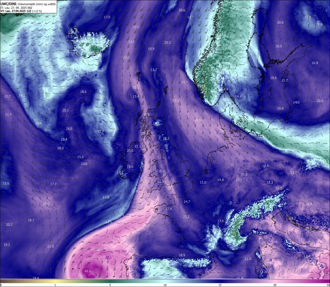The width and height of the screenshot is (330, 287).
Task: Click the 15.4 value label
Action: tap(136, 96)
